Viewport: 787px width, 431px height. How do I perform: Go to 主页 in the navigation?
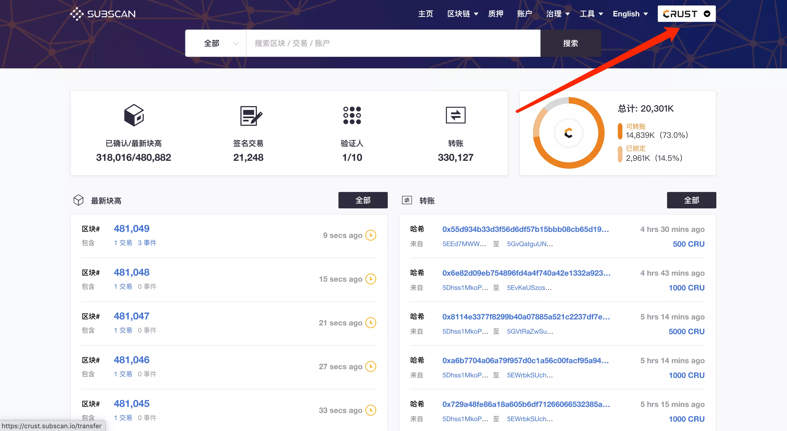tap(425, 14)
